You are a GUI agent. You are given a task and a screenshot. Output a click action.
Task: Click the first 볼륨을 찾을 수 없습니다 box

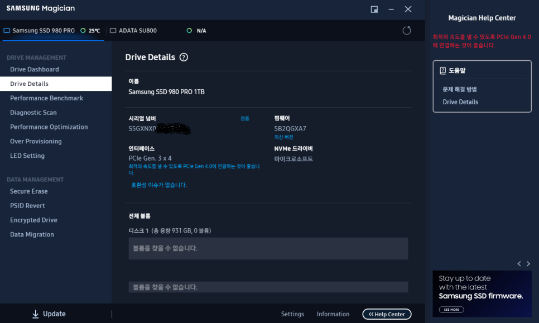pos(268,248)
